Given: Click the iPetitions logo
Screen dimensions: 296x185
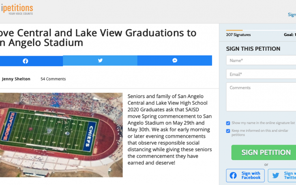Looking at the screenshot, I should (17, 10).
